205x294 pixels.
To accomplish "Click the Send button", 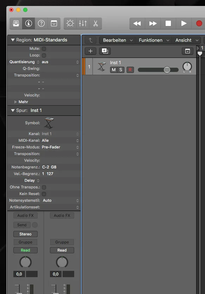I will tap(22, 225).
